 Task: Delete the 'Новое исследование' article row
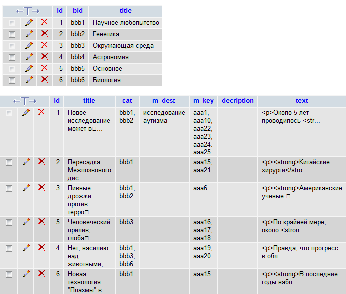pos(41,112)
